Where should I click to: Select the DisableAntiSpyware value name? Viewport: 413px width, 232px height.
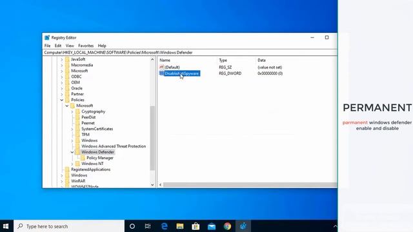pos(182,73)
